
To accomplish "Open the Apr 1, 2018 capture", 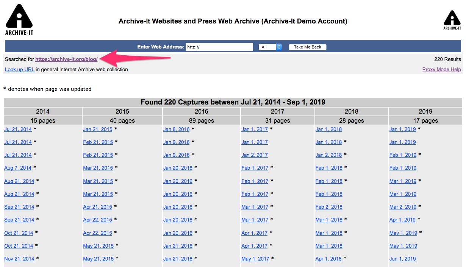I will point(328,259).
